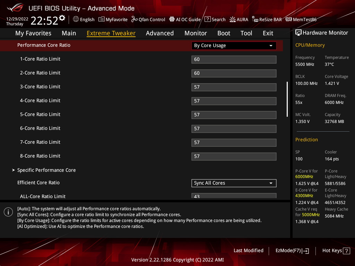This screenshot has height=266, width=355.
Task: Click the SP value 100
Action: pos(299,159)
